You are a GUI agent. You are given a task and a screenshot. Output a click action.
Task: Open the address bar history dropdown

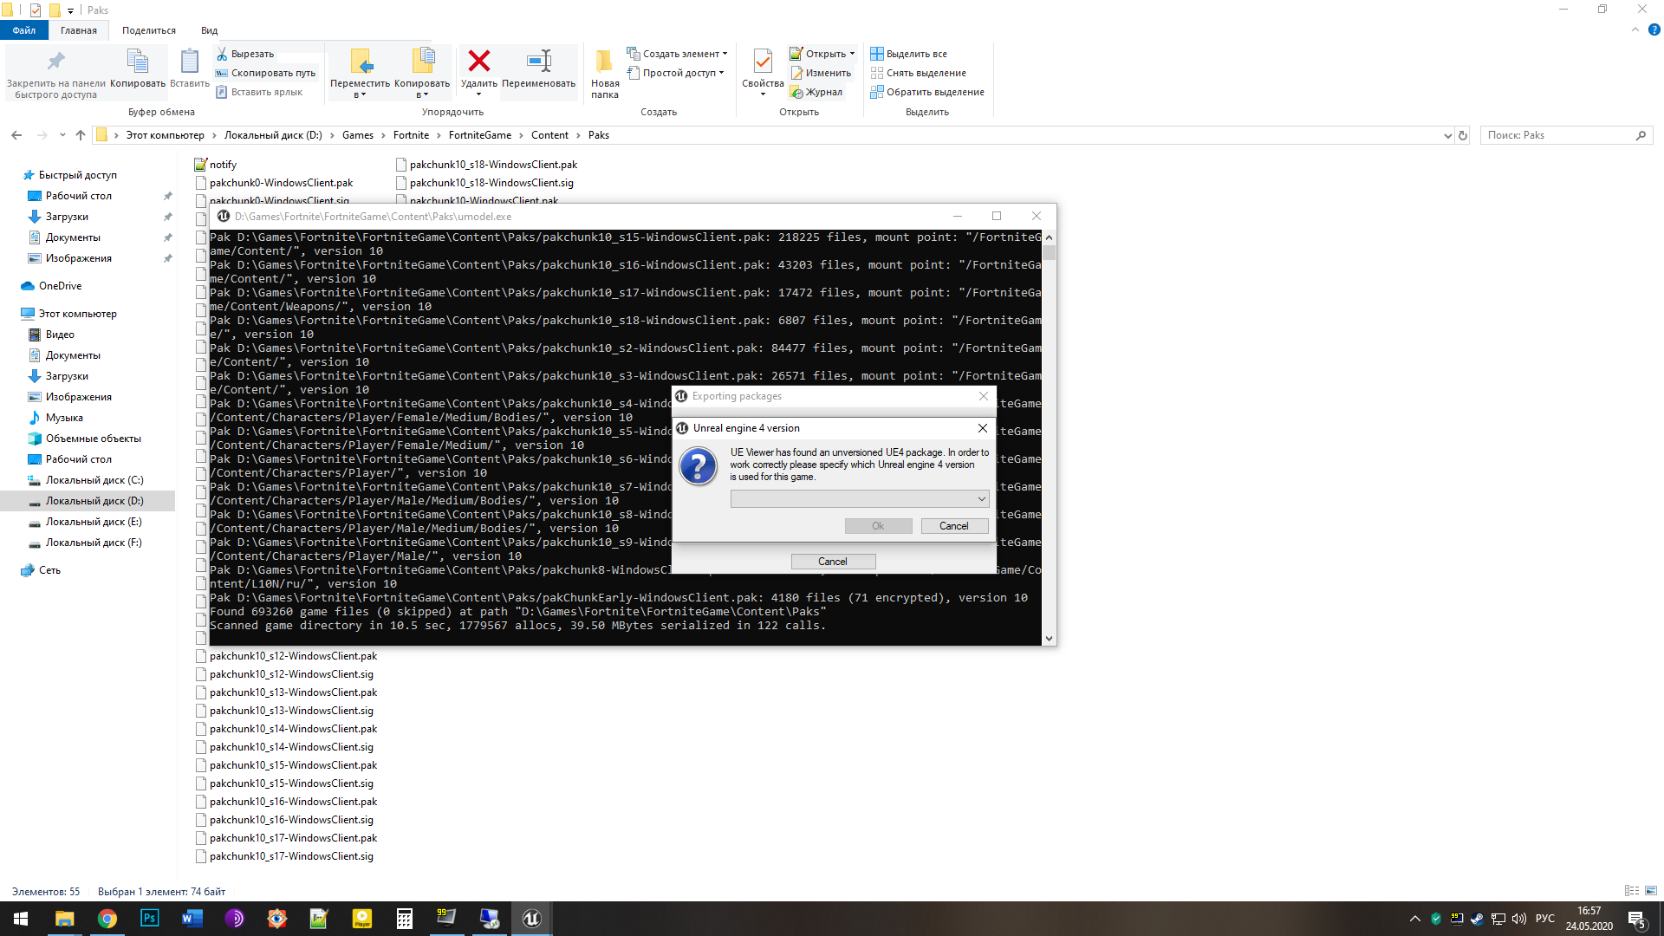tap(1447, 135)
